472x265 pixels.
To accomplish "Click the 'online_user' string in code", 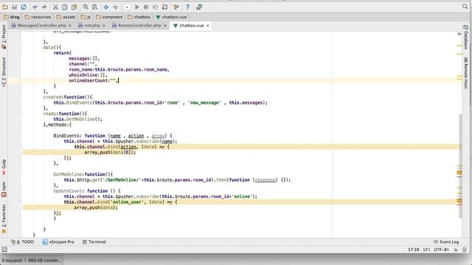I will (x=127, y=202).
